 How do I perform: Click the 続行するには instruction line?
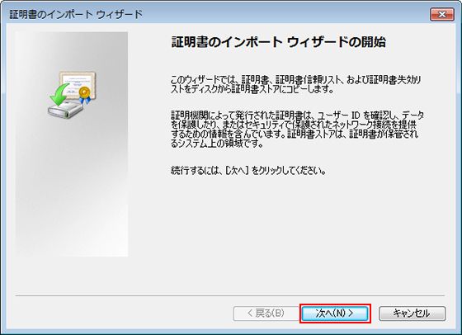248,170
